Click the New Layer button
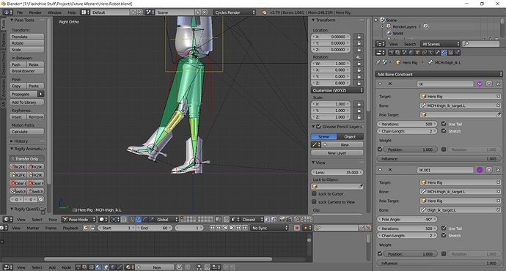Image resolution: width=506 pixels, height=271 pixels. [x=337, y=153]
